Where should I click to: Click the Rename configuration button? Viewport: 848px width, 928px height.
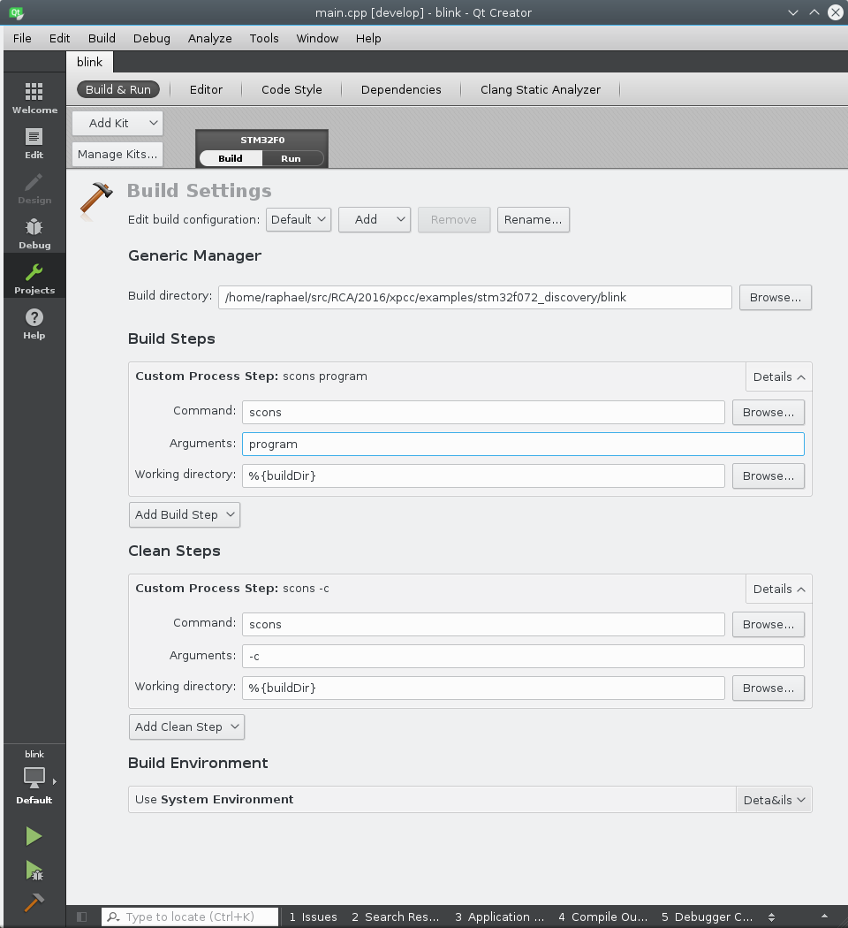click(x=533, y=219)
